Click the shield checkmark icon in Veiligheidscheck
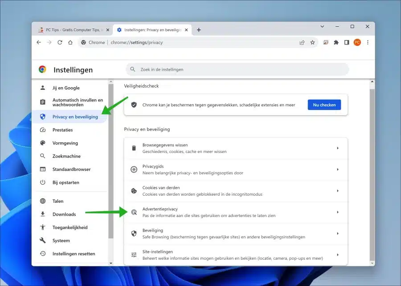Viewport: 401px width, 286px height. pos(134,105)
